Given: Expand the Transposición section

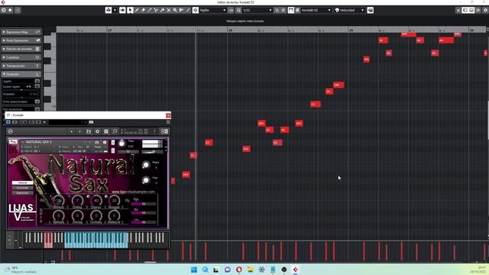Looking at the screenshot, I should pyautogui.click(x=21, y=66).
